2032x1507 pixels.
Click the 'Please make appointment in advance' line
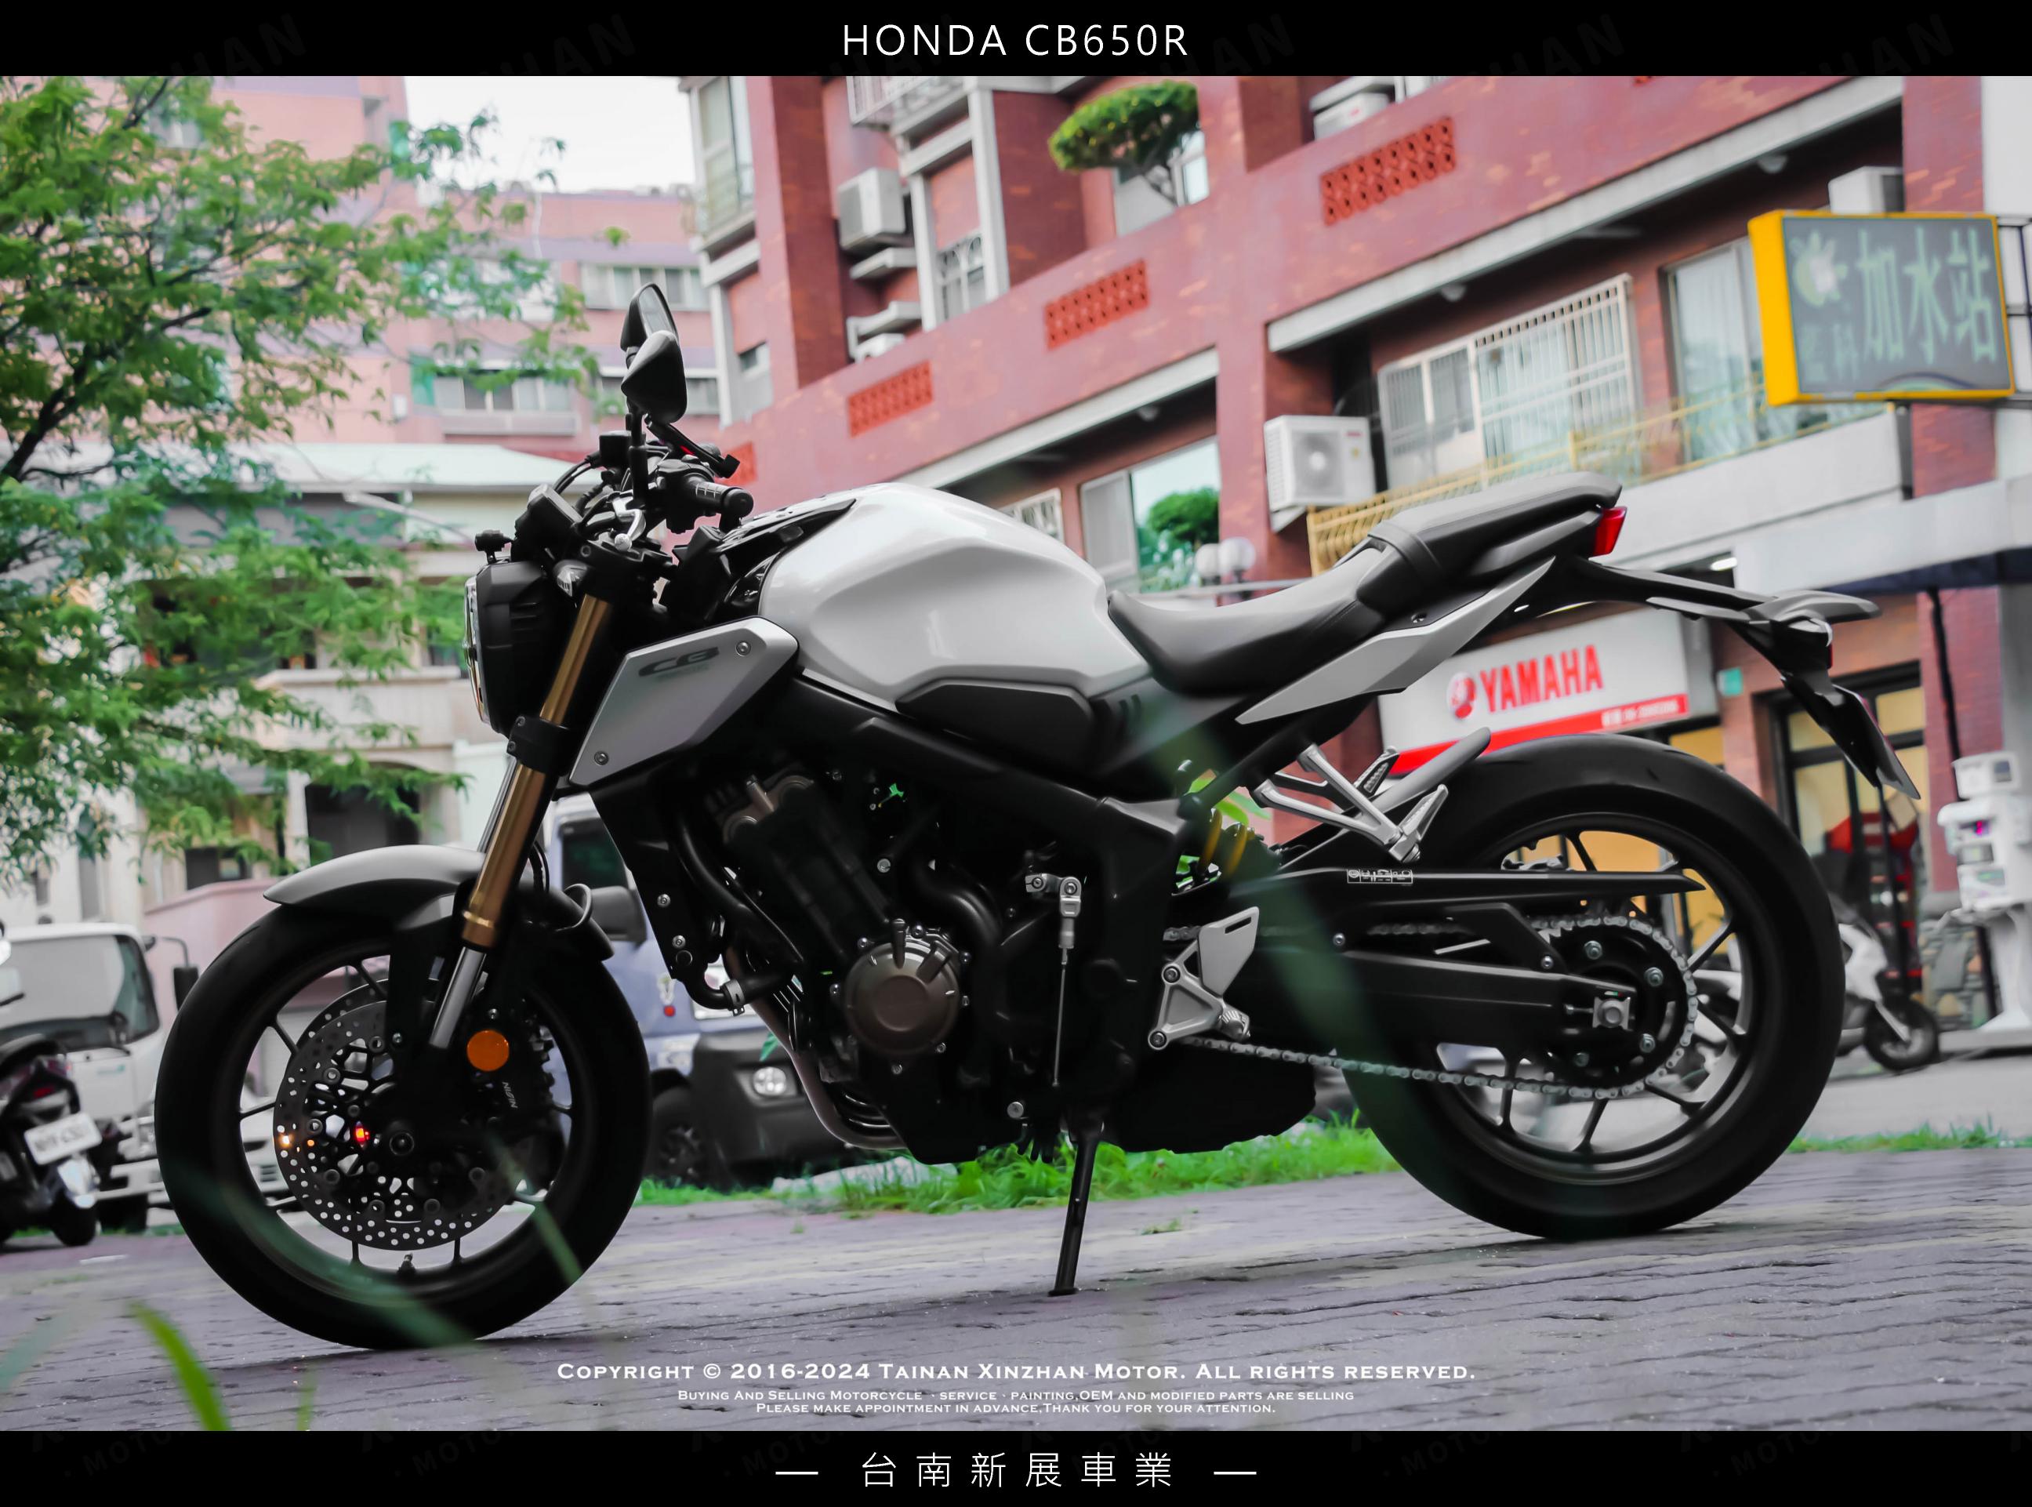click(1015, 1407)
